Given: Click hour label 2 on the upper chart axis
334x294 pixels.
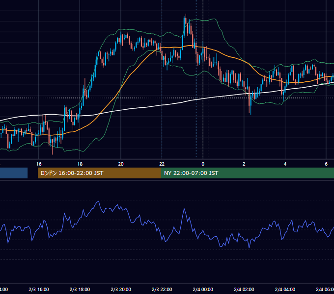Looking at the screenshot, I should (x=244, y=164).
